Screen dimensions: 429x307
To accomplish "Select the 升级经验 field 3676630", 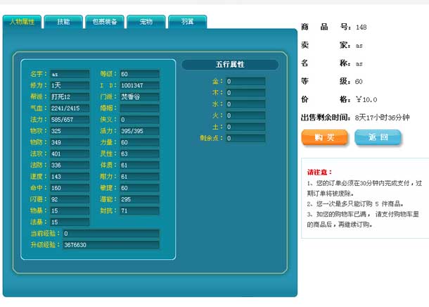I will click(x=110, y=245).
